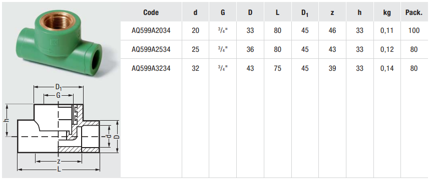Click the technical dimension drawing of the fitting
Image resolution: width=430 pixels, height=181 pixels.
(x=62, y=128)
